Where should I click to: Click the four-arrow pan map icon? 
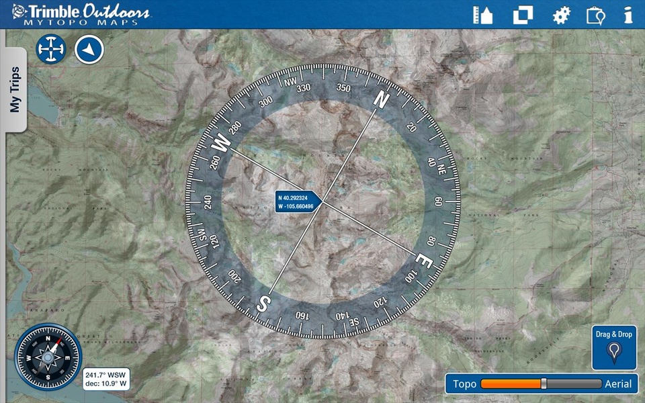51,49
